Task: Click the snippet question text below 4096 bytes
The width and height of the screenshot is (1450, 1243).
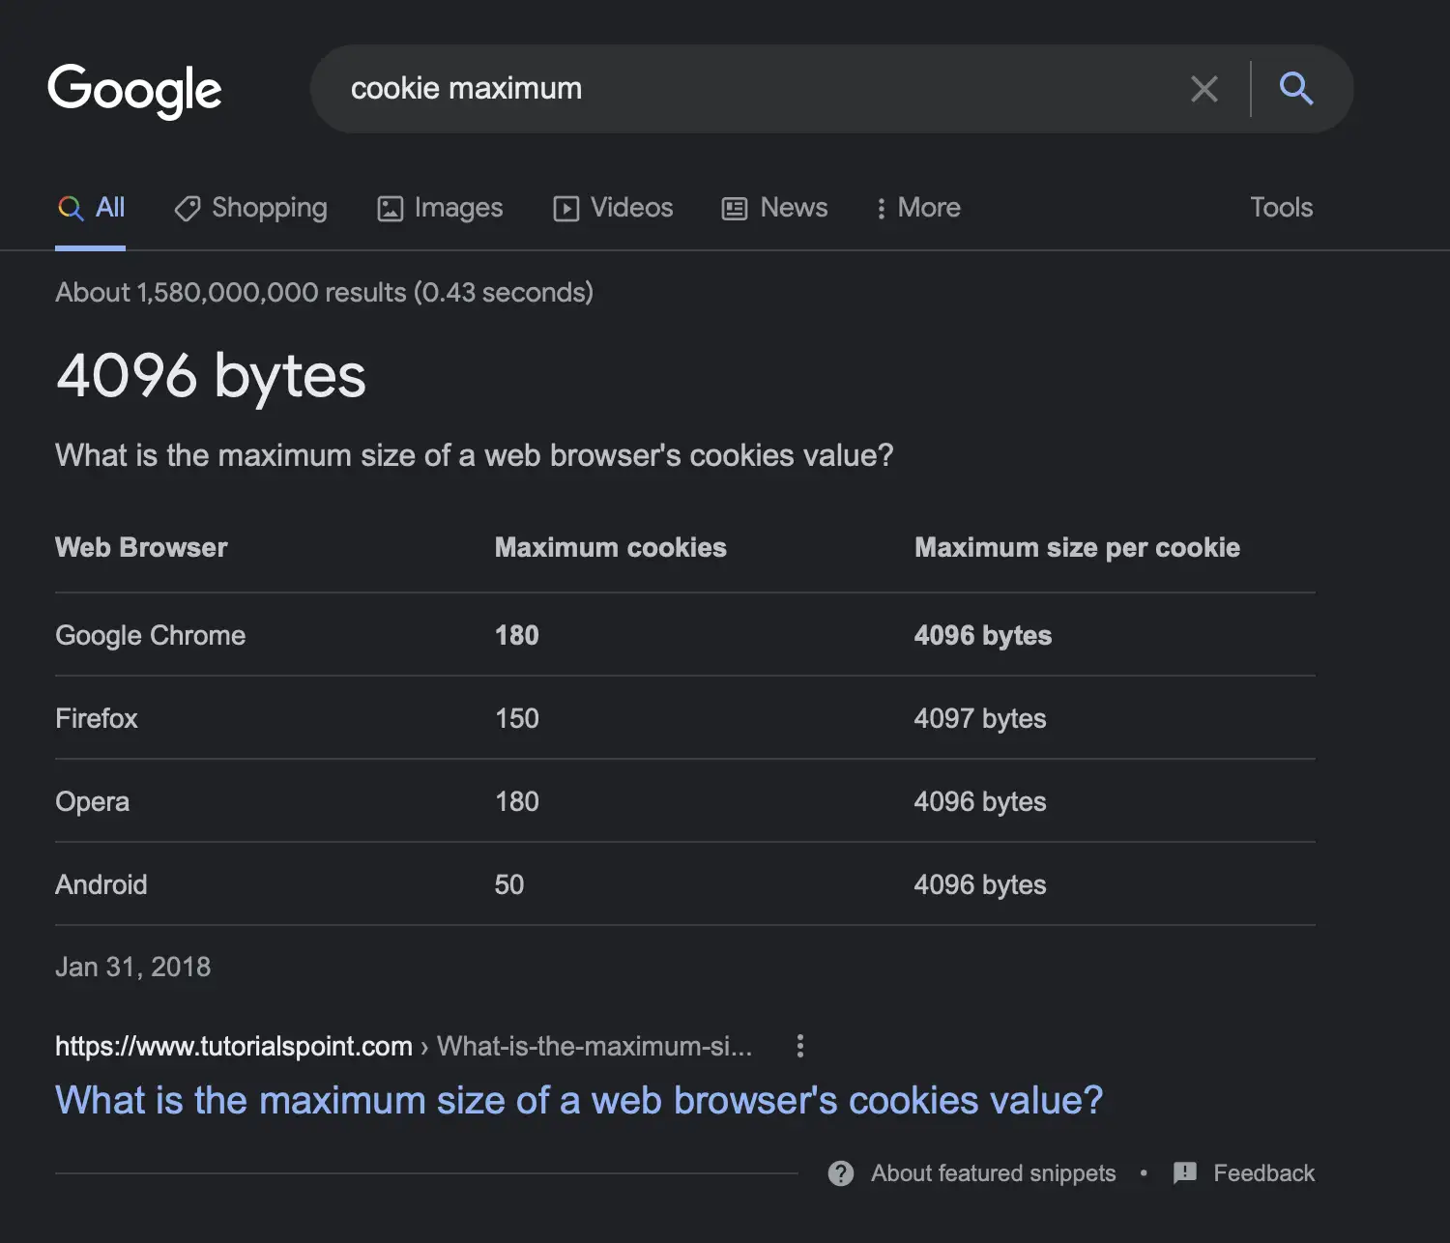Action: click(x=474, y=455)
